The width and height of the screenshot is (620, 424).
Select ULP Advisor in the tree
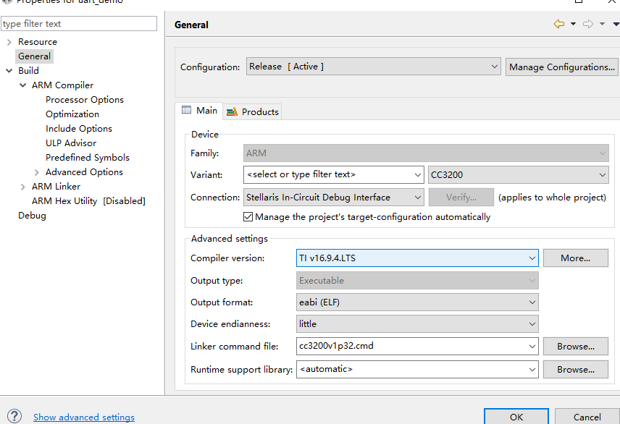pos(71,143)
